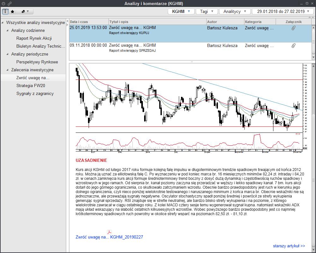Click the article pane vertical scrollbar thumb
Viewport: 316px width, 253px height.
click(x=313, y=180)
